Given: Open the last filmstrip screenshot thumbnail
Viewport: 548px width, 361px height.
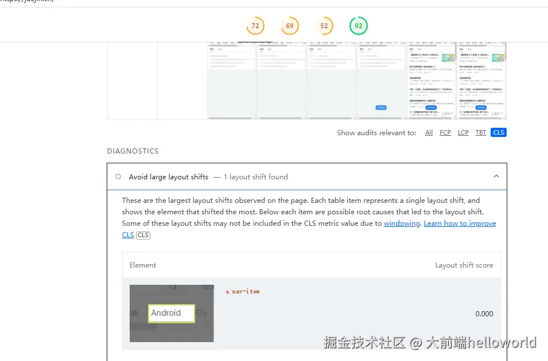Looking at the screenshot, I should click(482, 81).
